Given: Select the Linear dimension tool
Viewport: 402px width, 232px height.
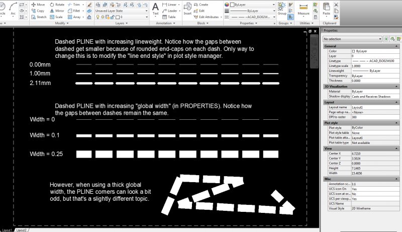Looking at the screenshot, I should (x=169, y=5).
